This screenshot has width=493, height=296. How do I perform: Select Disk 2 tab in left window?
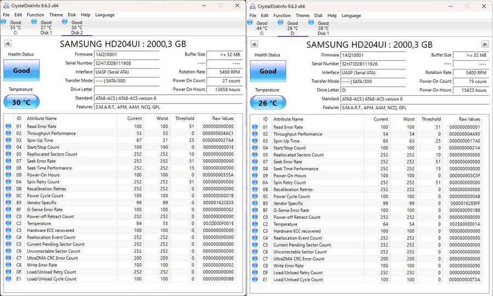point(77,27)
